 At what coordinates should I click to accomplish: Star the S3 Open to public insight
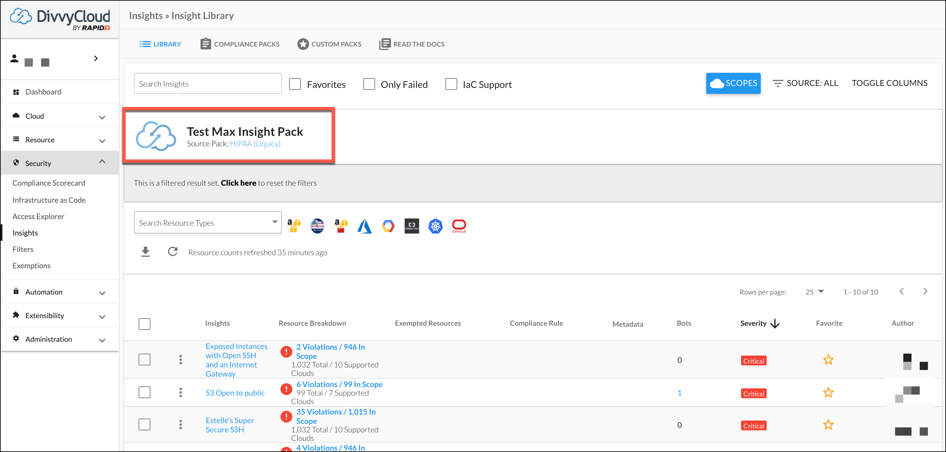[x=828, y=393]
